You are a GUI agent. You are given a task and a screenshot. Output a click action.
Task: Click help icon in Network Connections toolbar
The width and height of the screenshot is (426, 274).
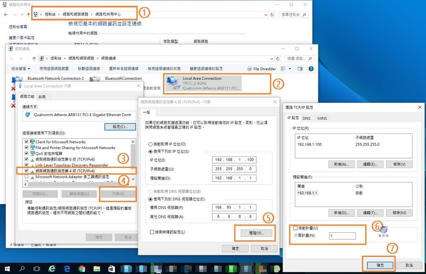coord(311,69)
